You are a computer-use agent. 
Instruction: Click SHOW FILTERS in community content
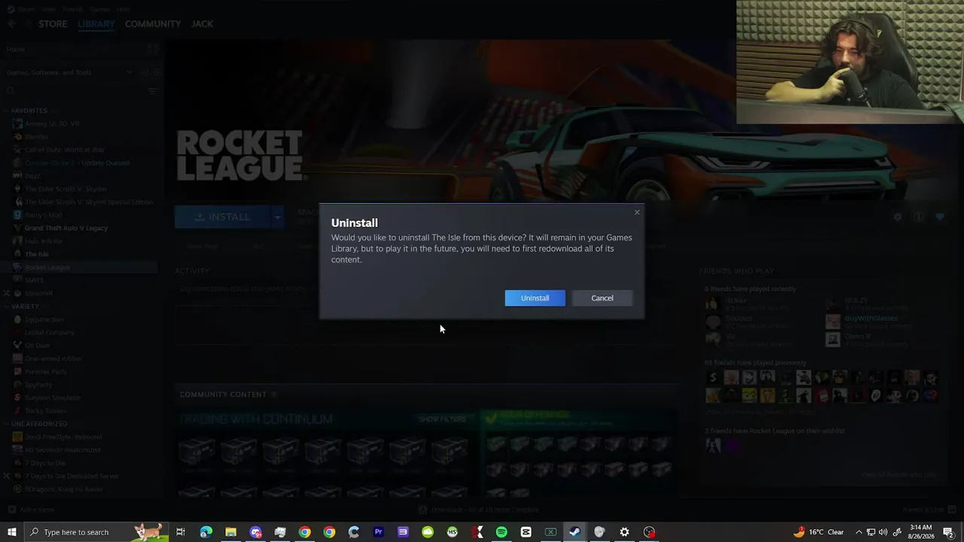point(442,419)
